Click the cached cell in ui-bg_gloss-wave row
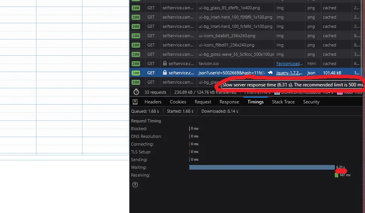 pos(329,54)
